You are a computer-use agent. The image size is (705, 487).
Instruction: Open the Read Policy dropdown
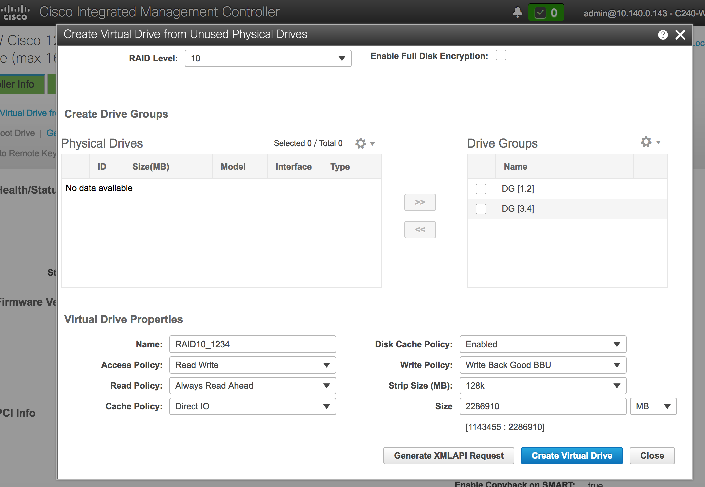pyautogui.click(x=253, y=386)
